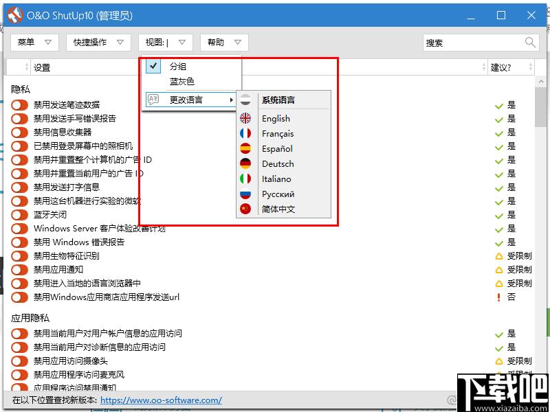Toggle 禁用发送手写错误报告 switch
This screenshot has width=550, height=412.
point(19,118)
